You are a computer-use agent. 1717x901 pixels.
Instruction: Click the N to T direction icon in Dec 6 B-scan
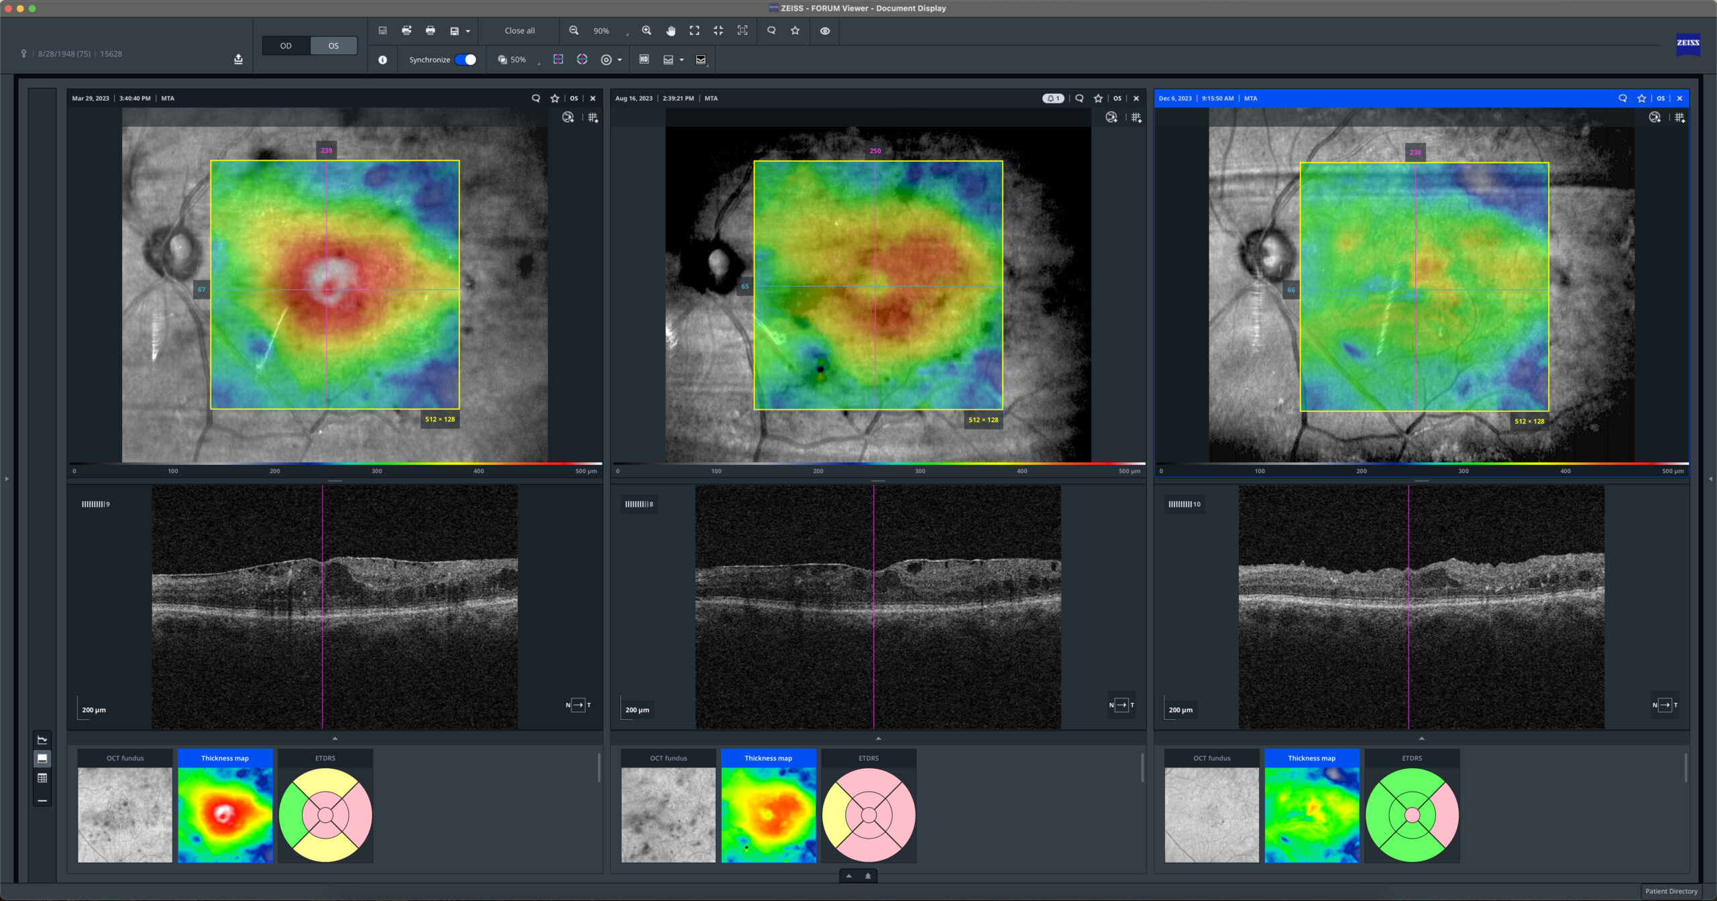point(1665,704)
